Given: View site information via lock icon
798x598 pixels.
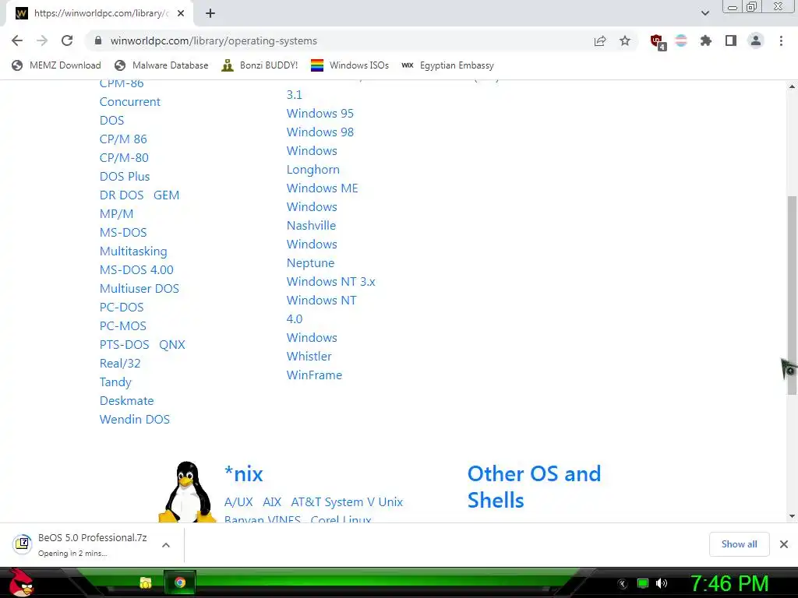Looking at the screenshot, I should [x=99, y=40].
